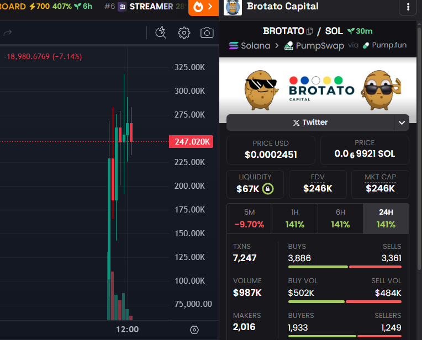Click the PRICE USD $0.0002451 box
422x340 pixels.
pos(271,150)
